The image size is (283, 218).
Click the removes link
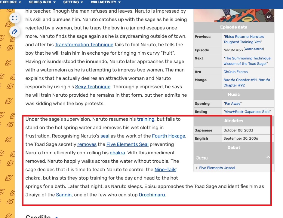(x=87, y=144)
